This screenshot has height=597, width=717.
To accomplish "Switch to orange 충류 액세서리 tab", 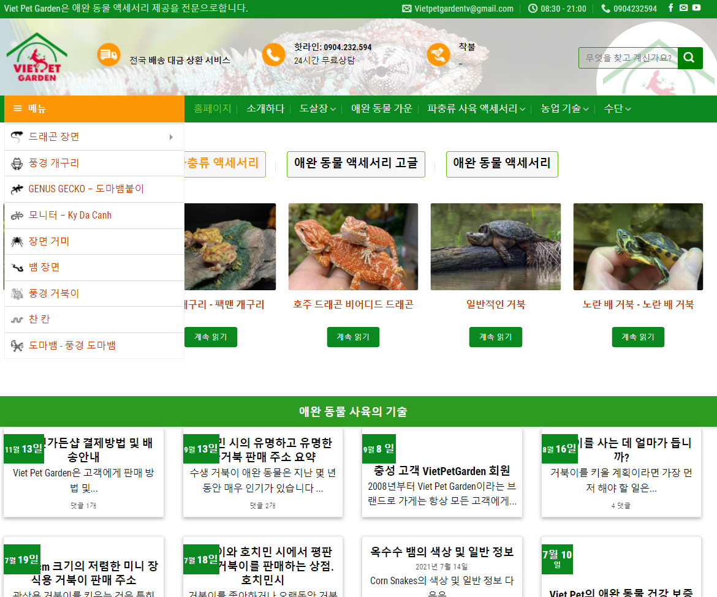I will point(224,164).
